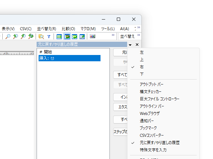Click the Find Previous magnifier icon
The image size is (213, 159).
click(16, 36)
